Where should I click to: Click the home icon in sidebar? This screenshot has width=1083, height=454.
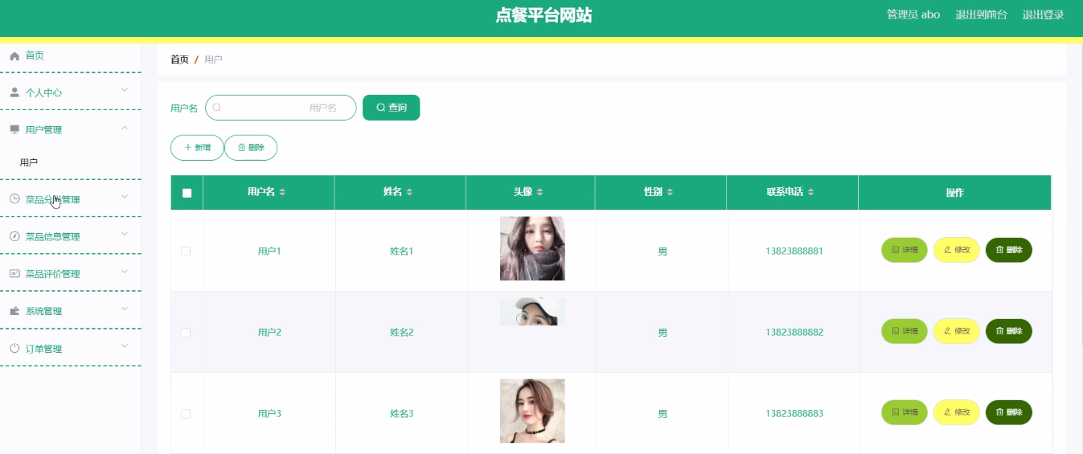[x=14, y=56]
